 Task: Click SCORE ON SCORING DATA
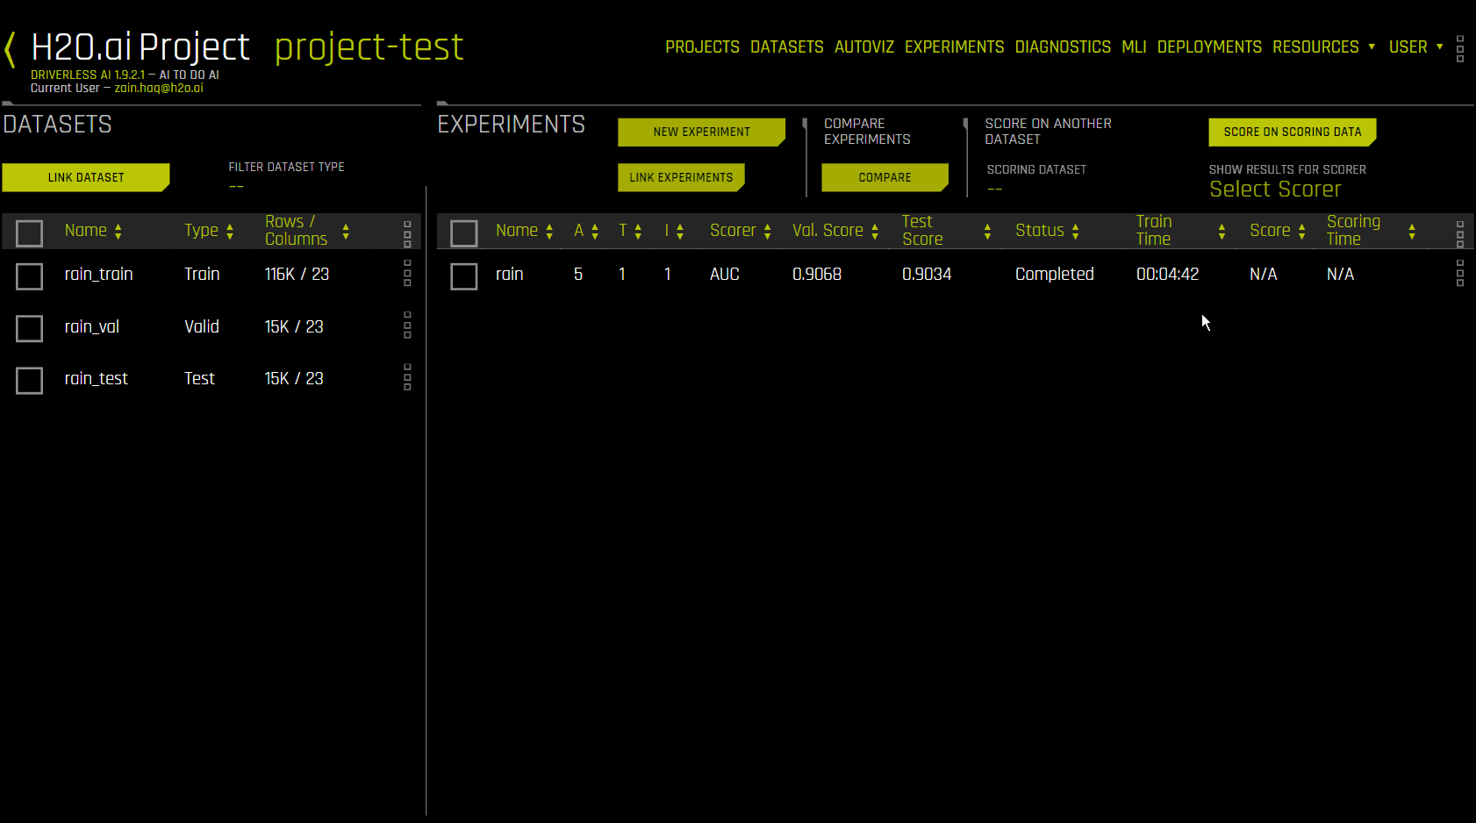[1292, 132]
